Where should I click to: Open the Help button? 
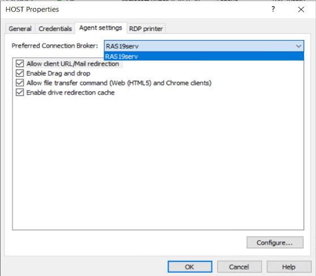pyautogui.click(x=289, y=267)
